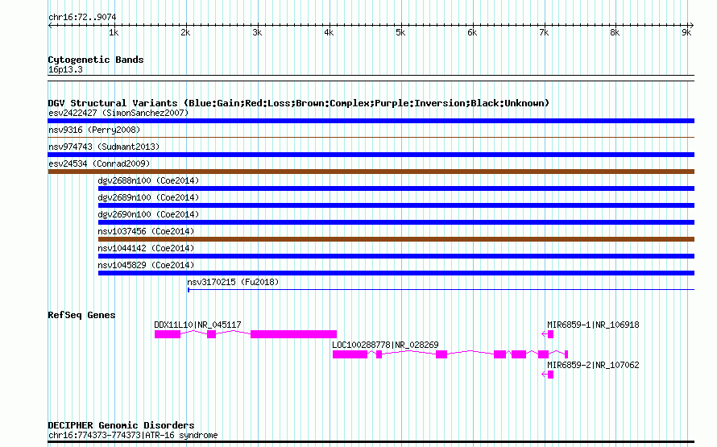Click the 16p13.3 cytogenetic band bar
717x447 pixels.
pos(371,78)
